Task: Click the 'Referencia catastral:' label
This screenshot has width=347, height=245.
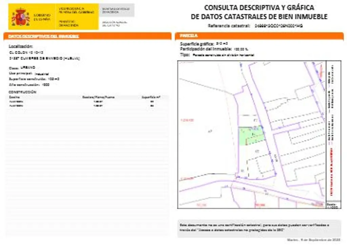Action: coord(229,26)
